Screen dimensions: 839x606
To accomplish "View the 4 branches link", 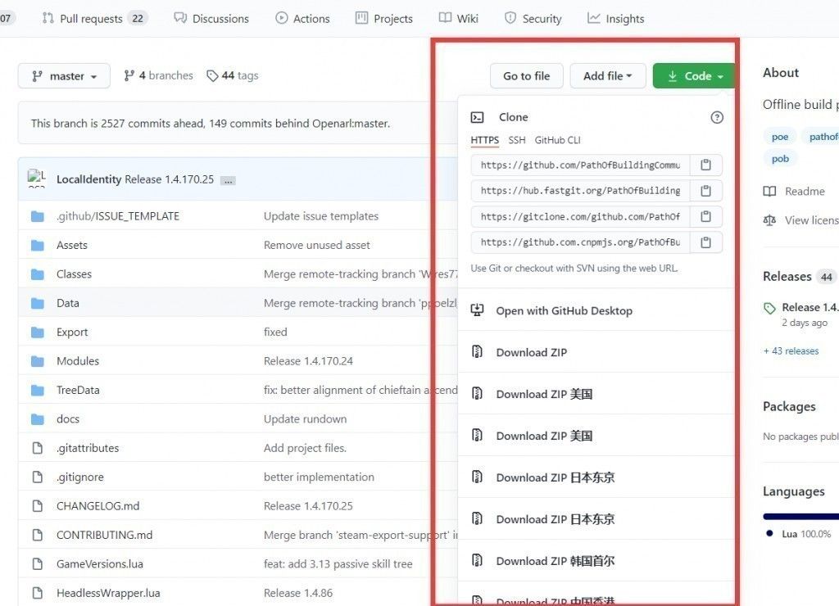I will pos(158,75).
